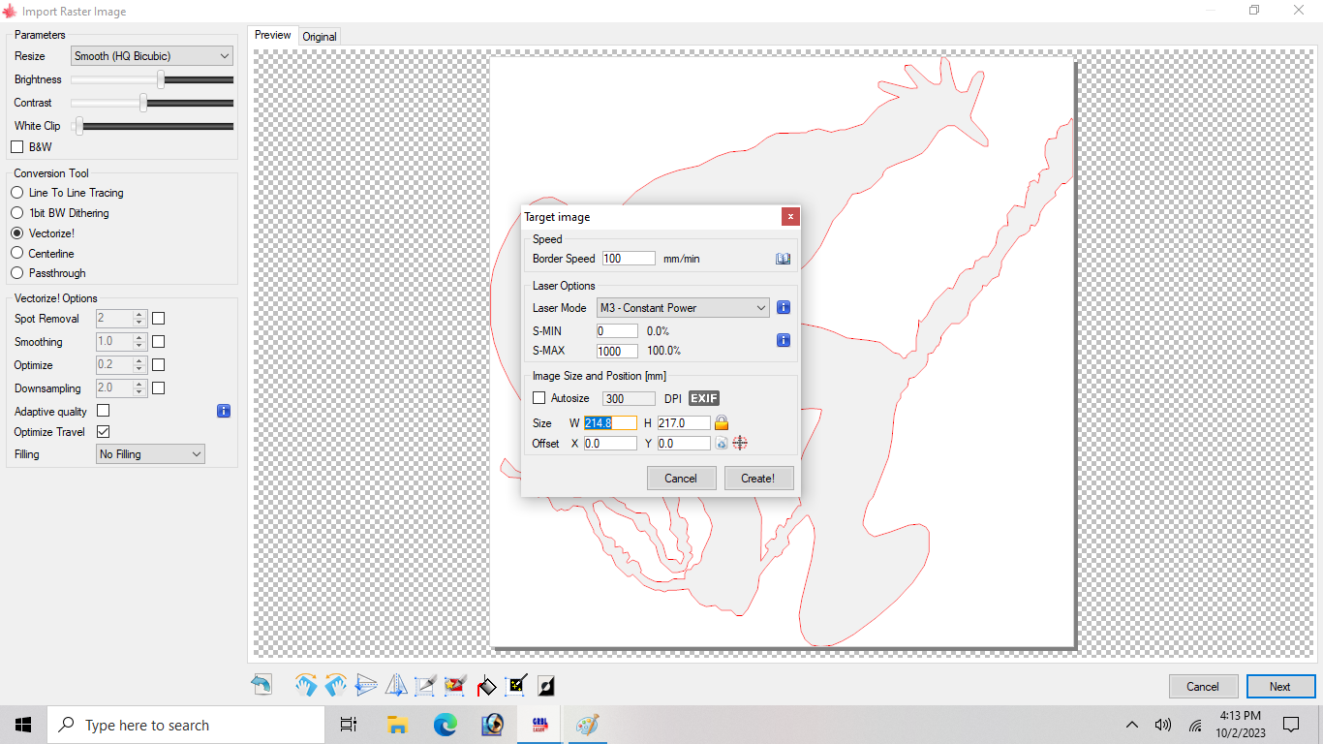
Task: Select the crop tool icon
Action: 426,686
